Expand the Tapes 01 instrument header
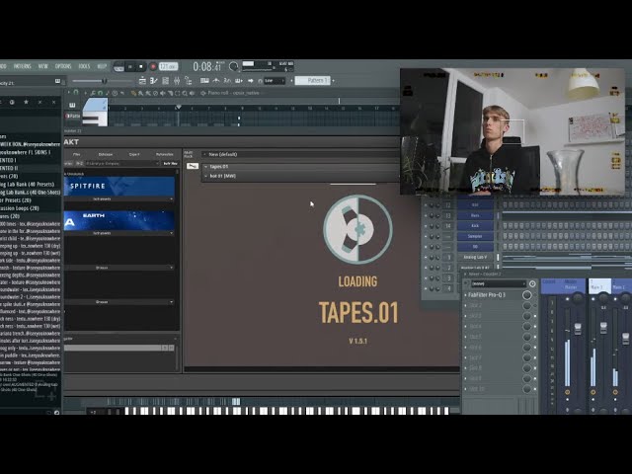632x474 pixels. tap(206, 167)
